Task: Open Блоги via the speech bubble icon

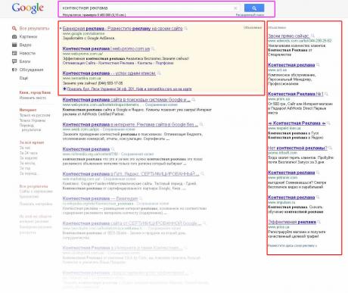Action: point(14,61)
